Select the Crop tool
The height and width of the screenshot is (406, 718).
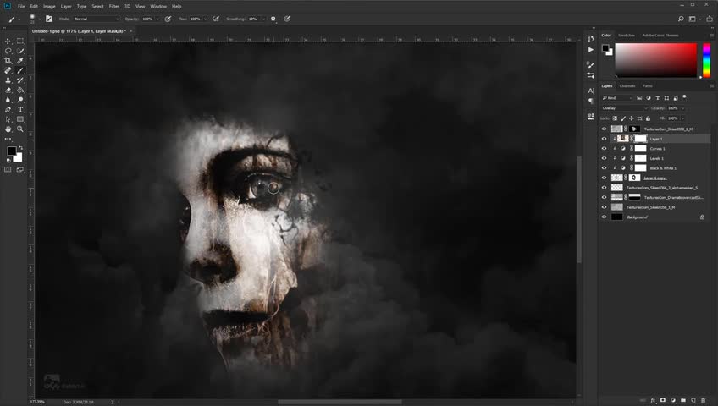[x=8, y=61]
